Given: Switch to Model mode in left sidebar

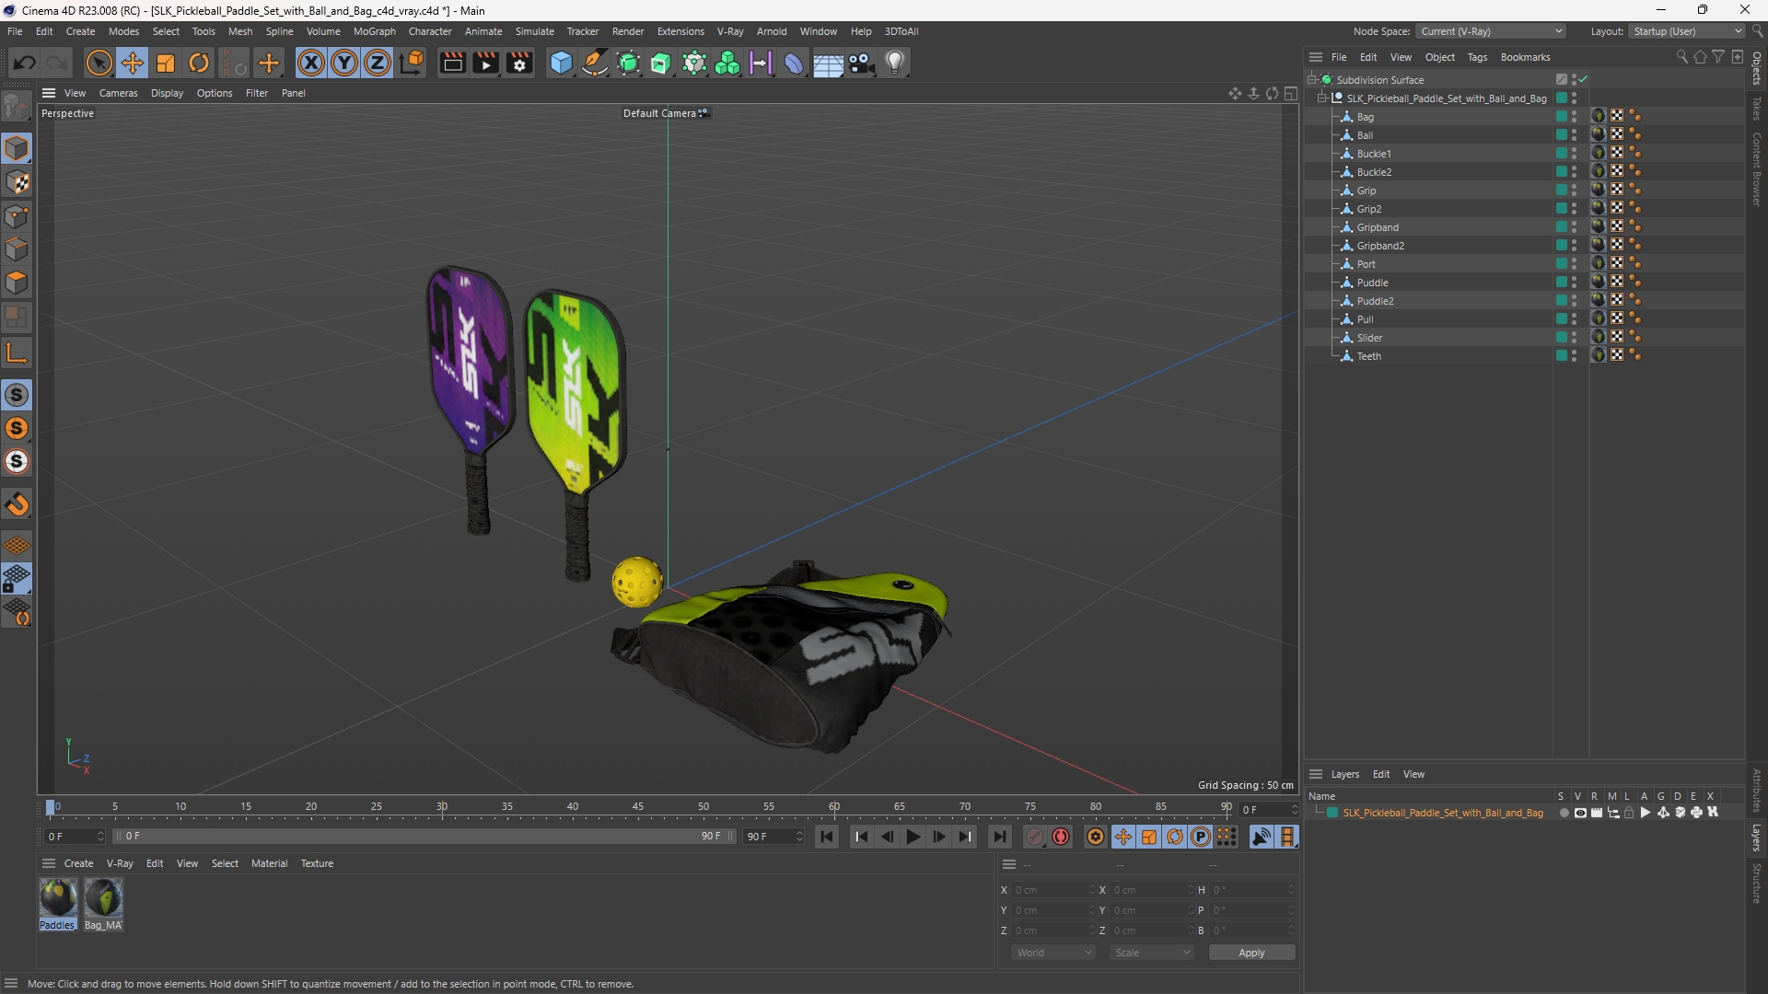Looking at the screenshot, I should 17,148.
